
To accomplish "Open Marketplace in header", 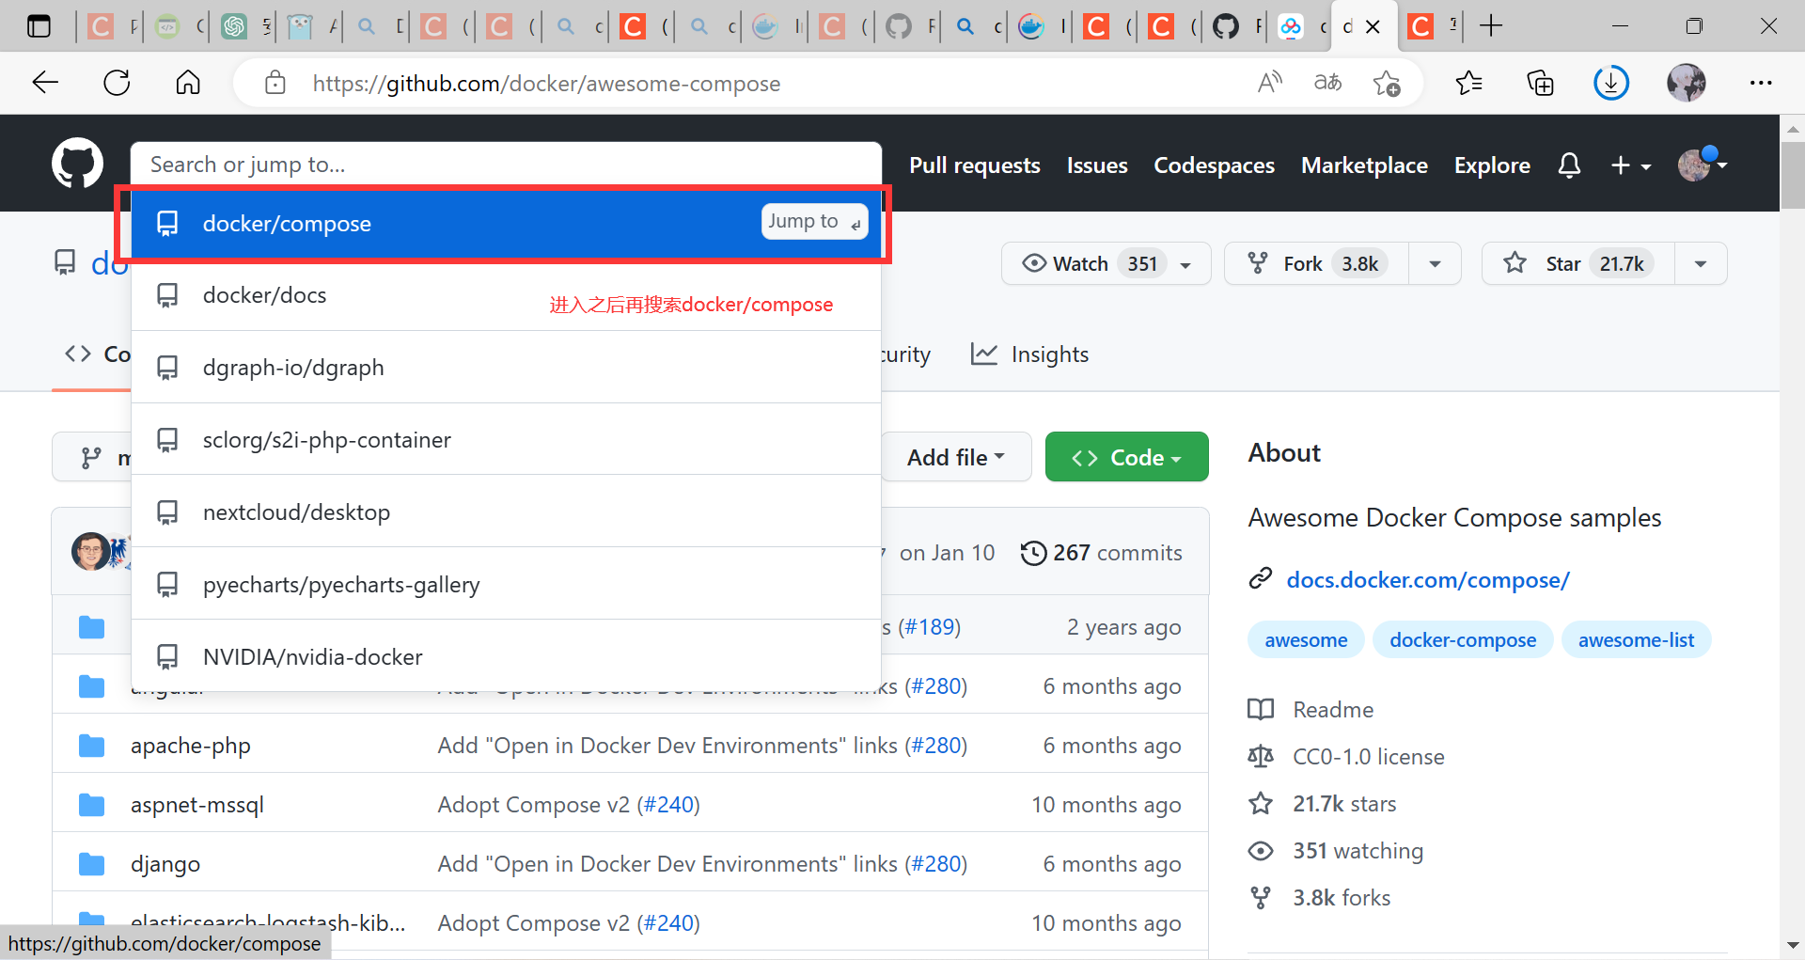I will [x=1364, y=165].
